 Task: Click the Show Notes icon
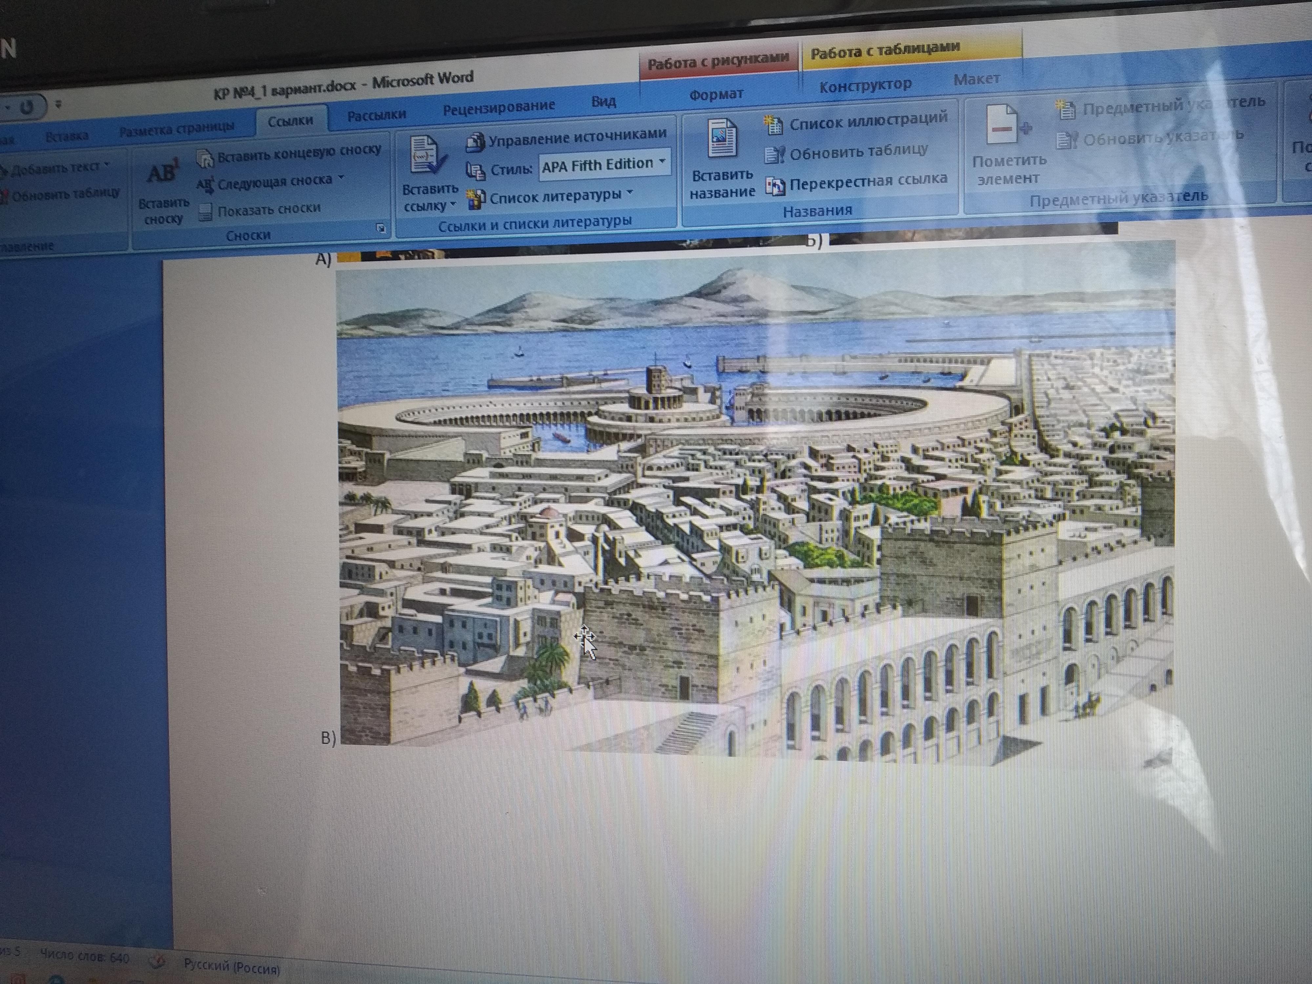click(x=205, y=212)
